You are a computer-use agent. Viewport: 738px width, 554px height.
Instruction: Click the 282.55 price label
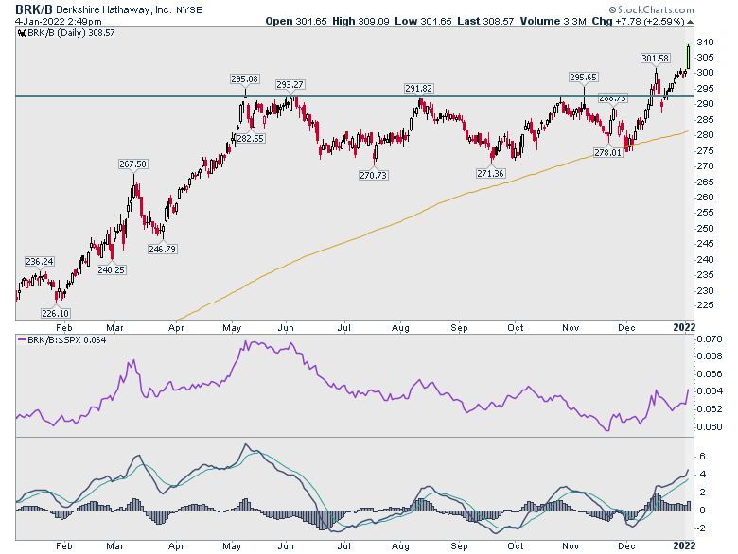[250, 139]
